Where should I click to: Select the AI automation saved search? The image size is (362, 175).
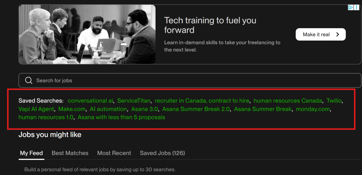tap(108, 109)
